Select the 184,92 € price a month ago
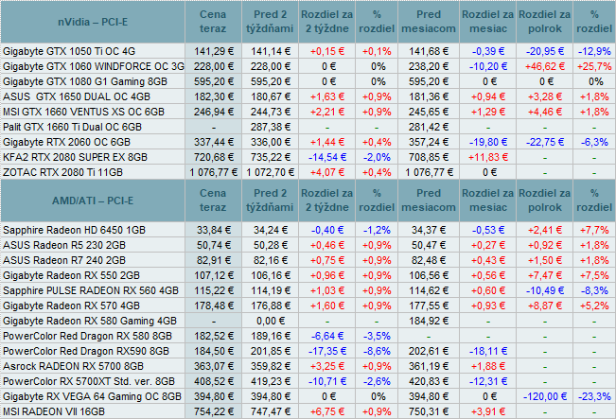 coord(429,321)
